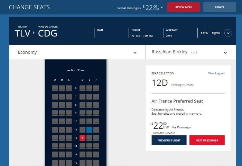This screenshot has height=166, width=242.
Task: Click the '4 of 6 flights' indicator
Action: pyautogui.click(x=210, y=33)
